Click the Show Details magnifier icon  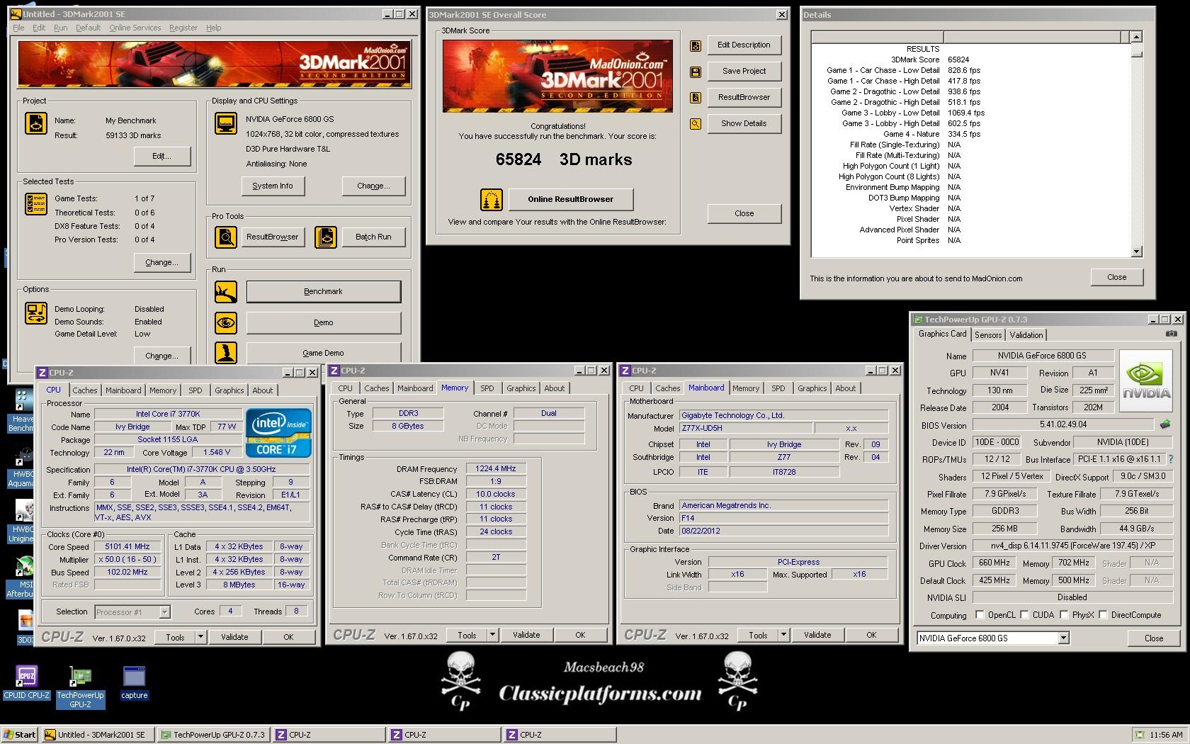696,124
